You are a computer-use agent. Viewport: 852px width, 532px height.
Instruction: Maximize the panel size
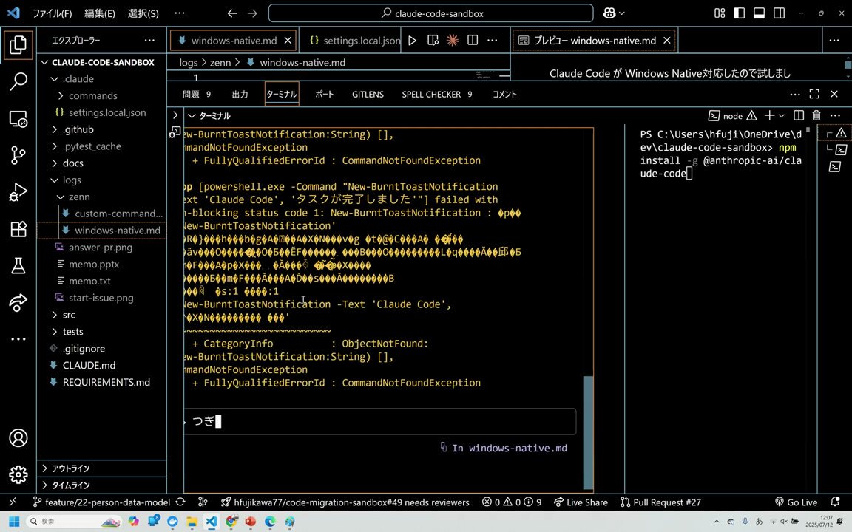814,94
